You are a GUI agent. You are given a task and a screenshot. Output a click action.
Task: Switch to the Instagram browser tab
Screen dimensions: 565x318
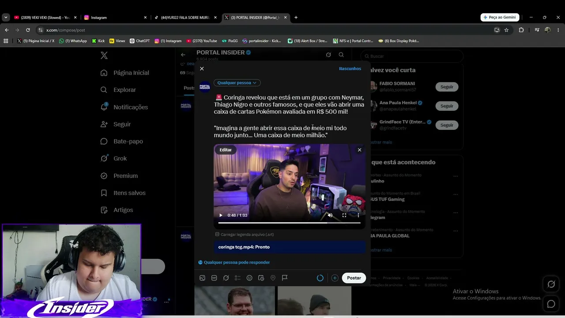[115, 18]
